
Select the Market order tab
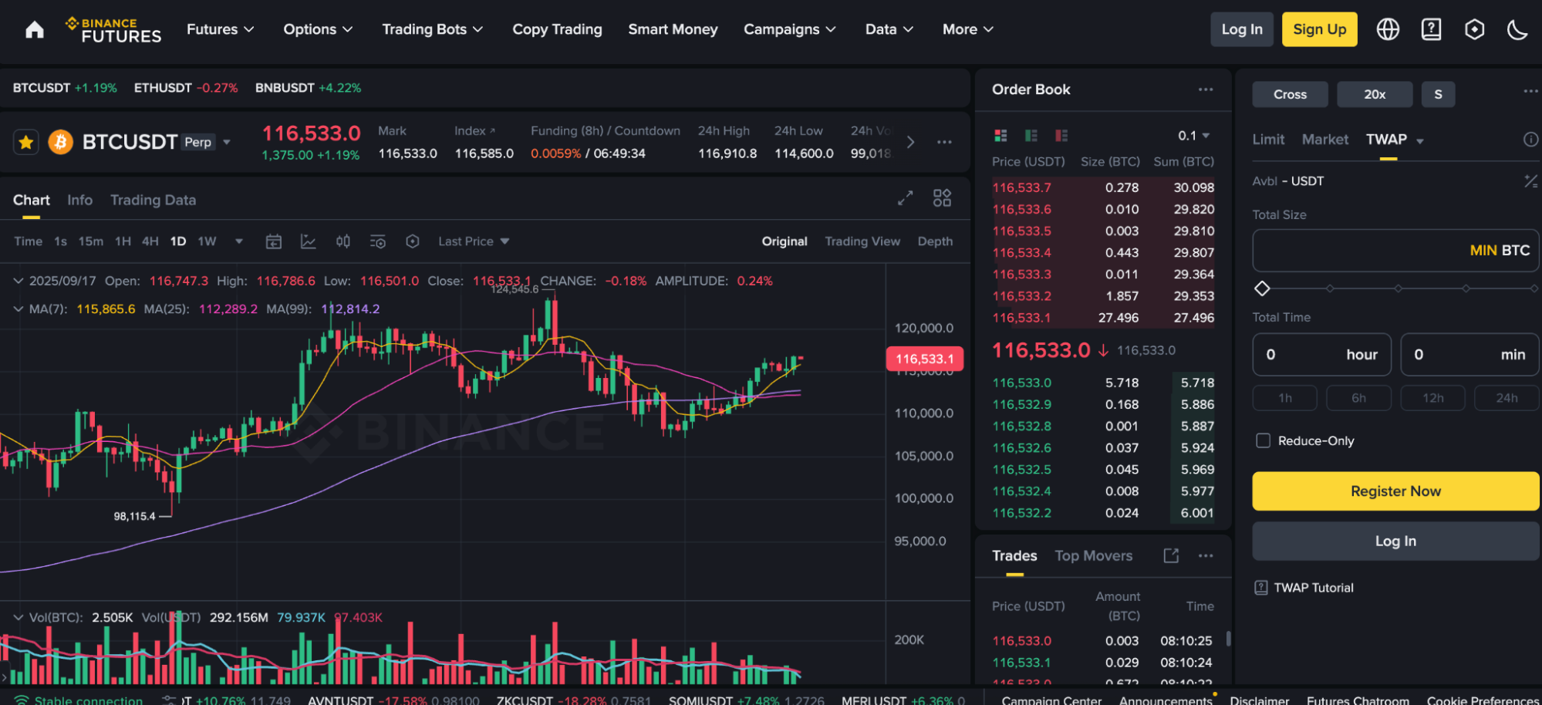pos(1325,140)
